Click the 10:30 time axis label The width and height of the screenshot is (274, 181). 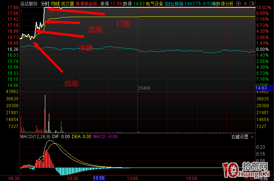73,178
